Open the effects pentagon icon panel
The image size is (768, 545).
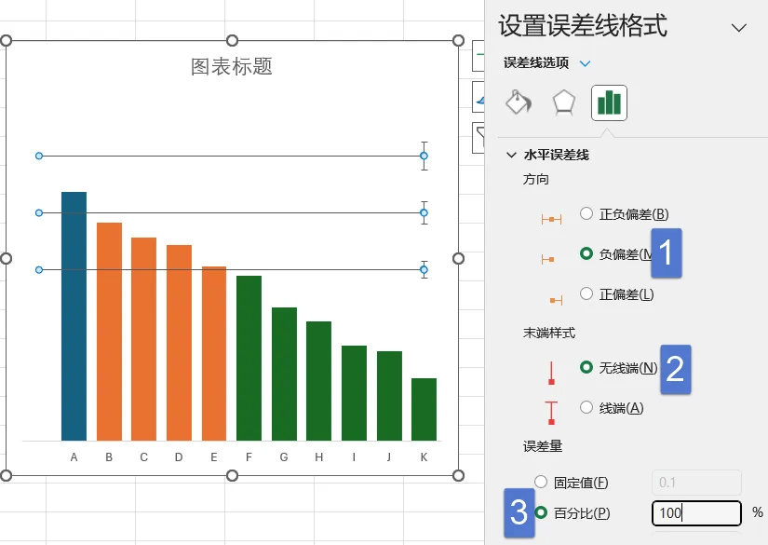pos(562,102)
